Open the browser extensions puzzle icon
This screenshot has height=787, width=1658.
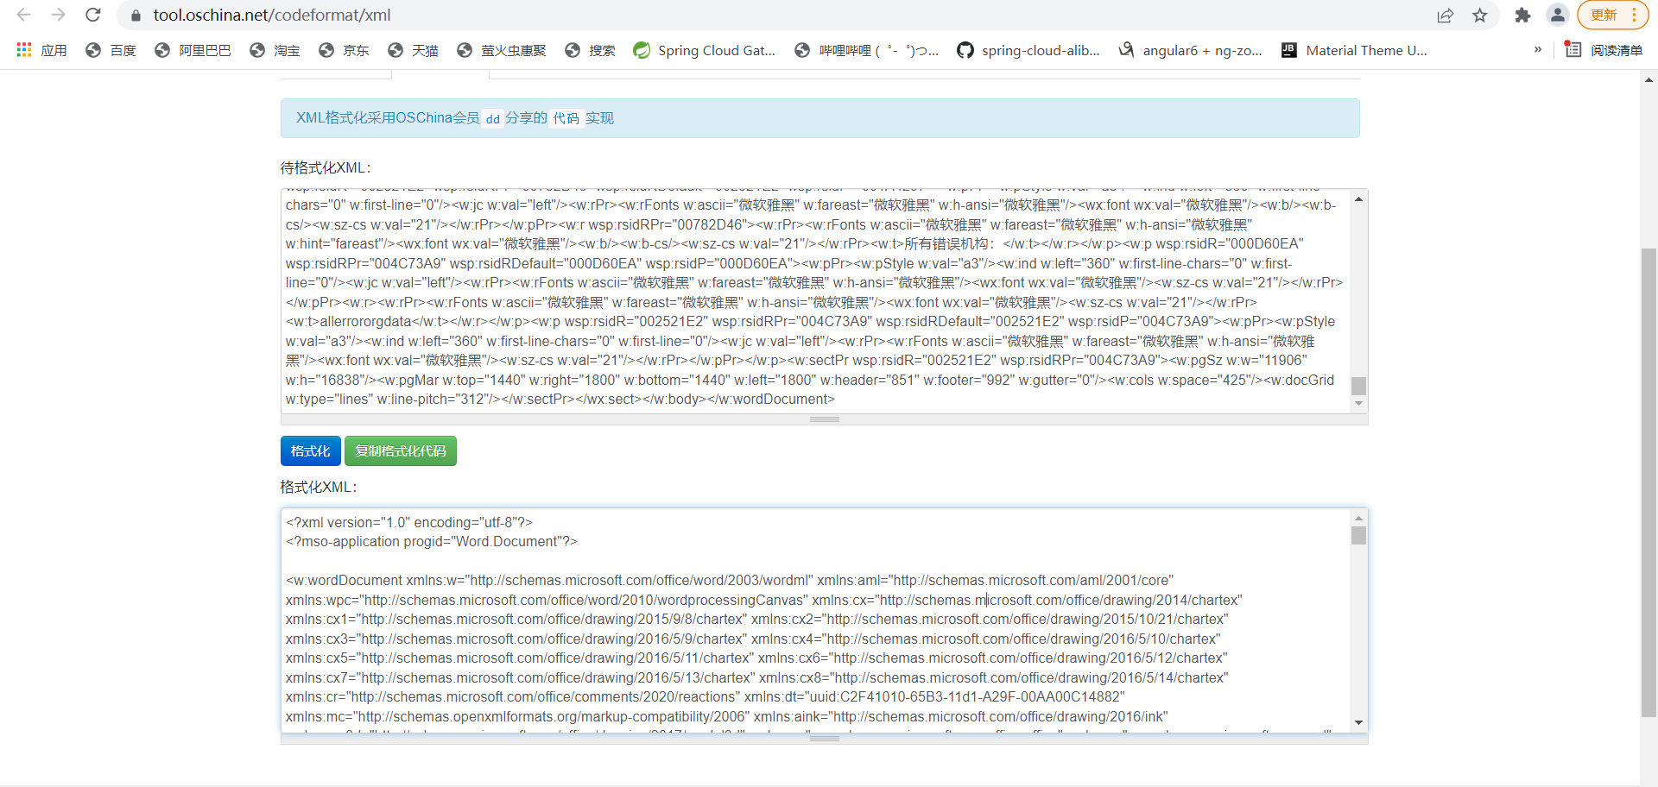click(1522, 16)
